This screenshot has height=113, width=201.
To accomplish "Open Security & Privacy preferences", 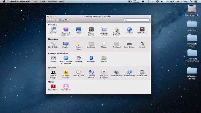I will click(x=117, y=31).
